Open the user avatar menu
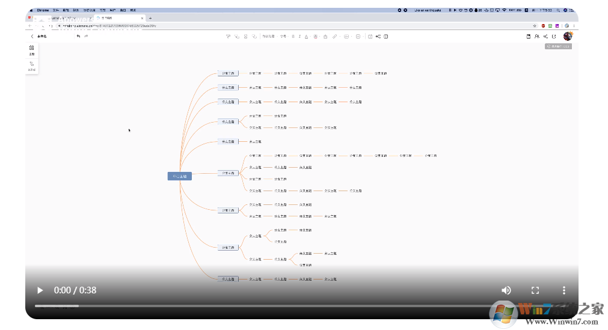Image resolution: width=608 pixels, height=330 pixels. (x=567, y=36)
